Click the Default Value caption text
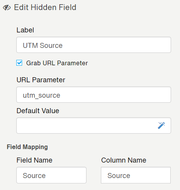This screenshot has height=190, width=180. 38,111
